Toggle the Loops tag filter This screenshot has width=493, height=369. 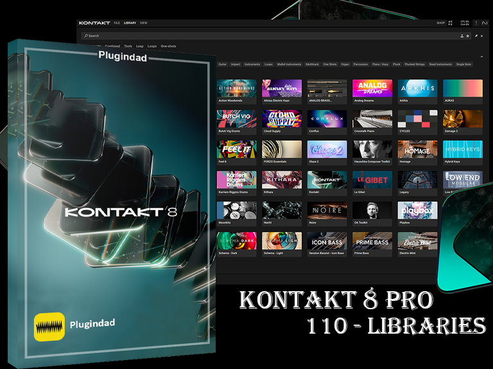[268, 64]
